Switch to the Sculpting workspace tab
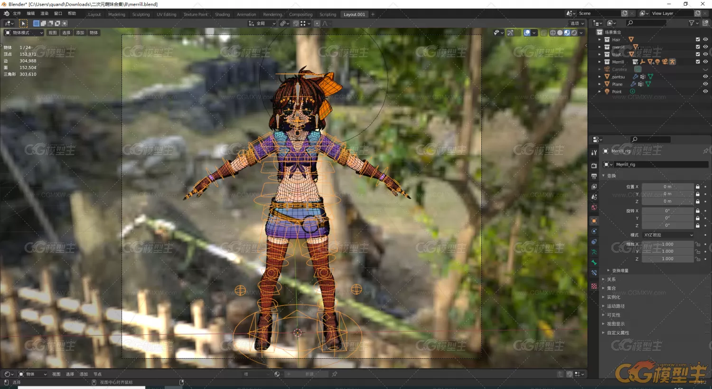 pyautogui.click(x=141, y=15)
